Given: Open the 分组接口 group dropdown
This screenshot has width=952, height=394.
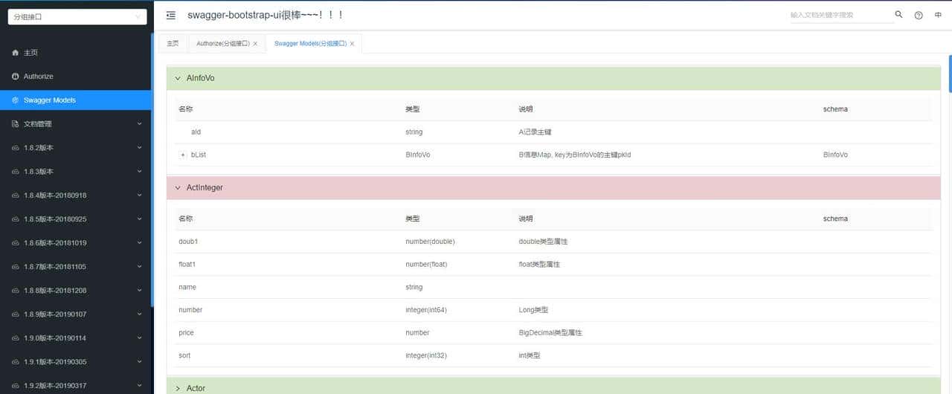Looking at the screenshot, I should (x=77, y=16).
